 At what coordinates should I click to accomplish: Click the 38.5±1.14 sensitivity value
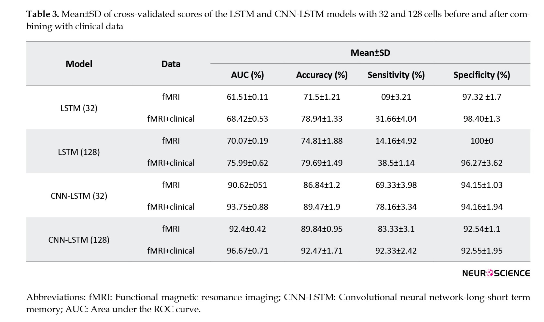coord(396,163)
